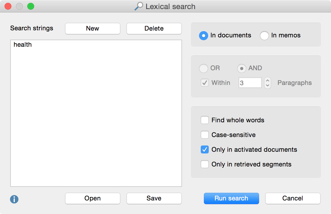Select the AND operator radio button
331x214 pixels.
pos(242,69)
